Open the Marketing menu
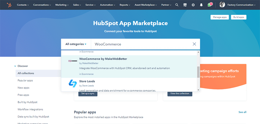Image resolution: width=260 pixels, height=124 pixels. coord(62,5)
